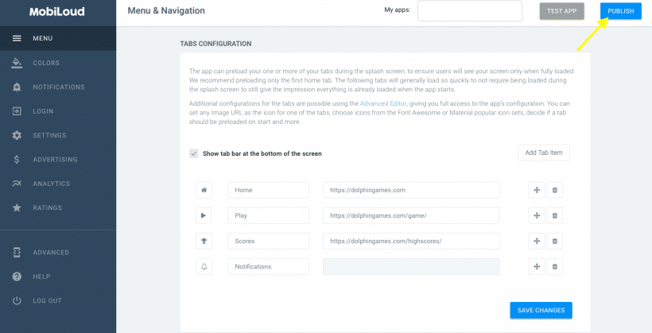Delete the Scores tab item
The image size is (652, 333).
[x=555, y=241]
